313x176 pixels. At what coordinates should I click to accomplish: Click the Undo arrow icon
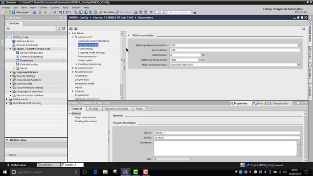[x=60, y=12]
